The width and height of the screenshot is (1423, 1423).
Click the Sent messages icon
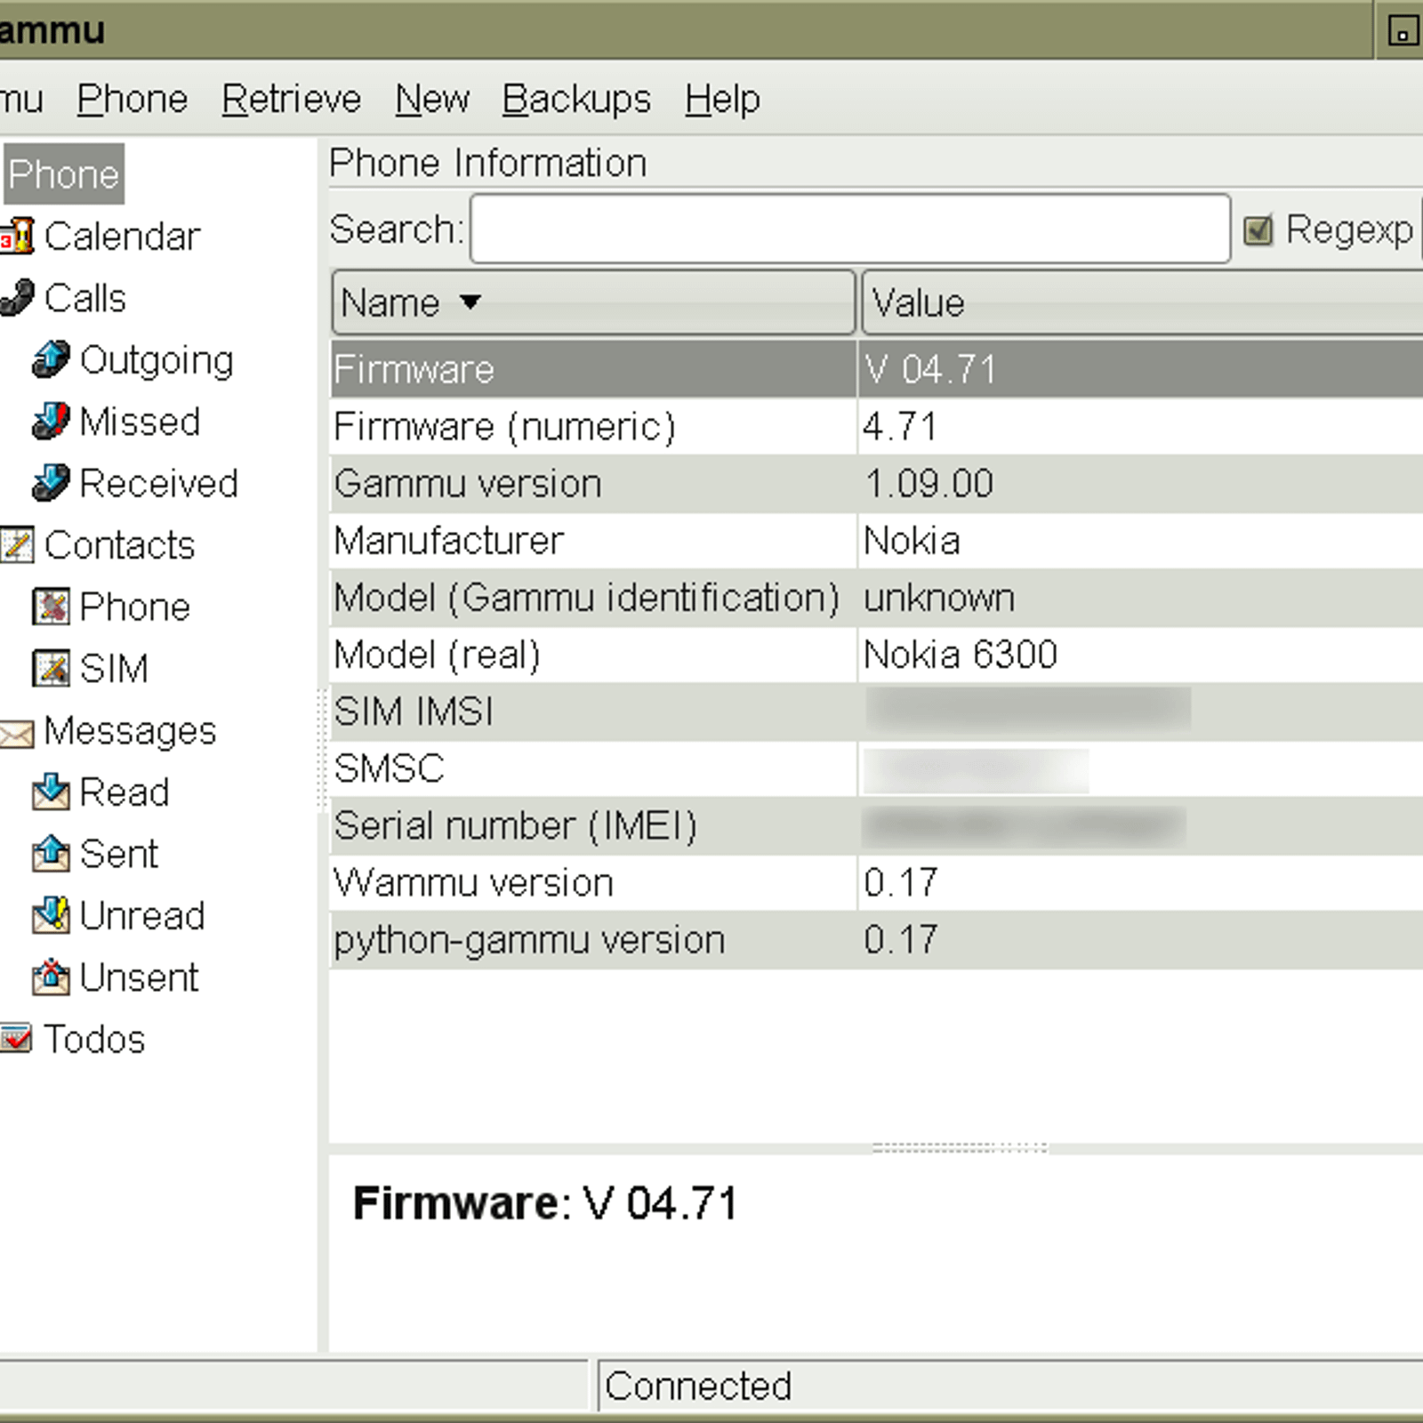coord(51,854)
